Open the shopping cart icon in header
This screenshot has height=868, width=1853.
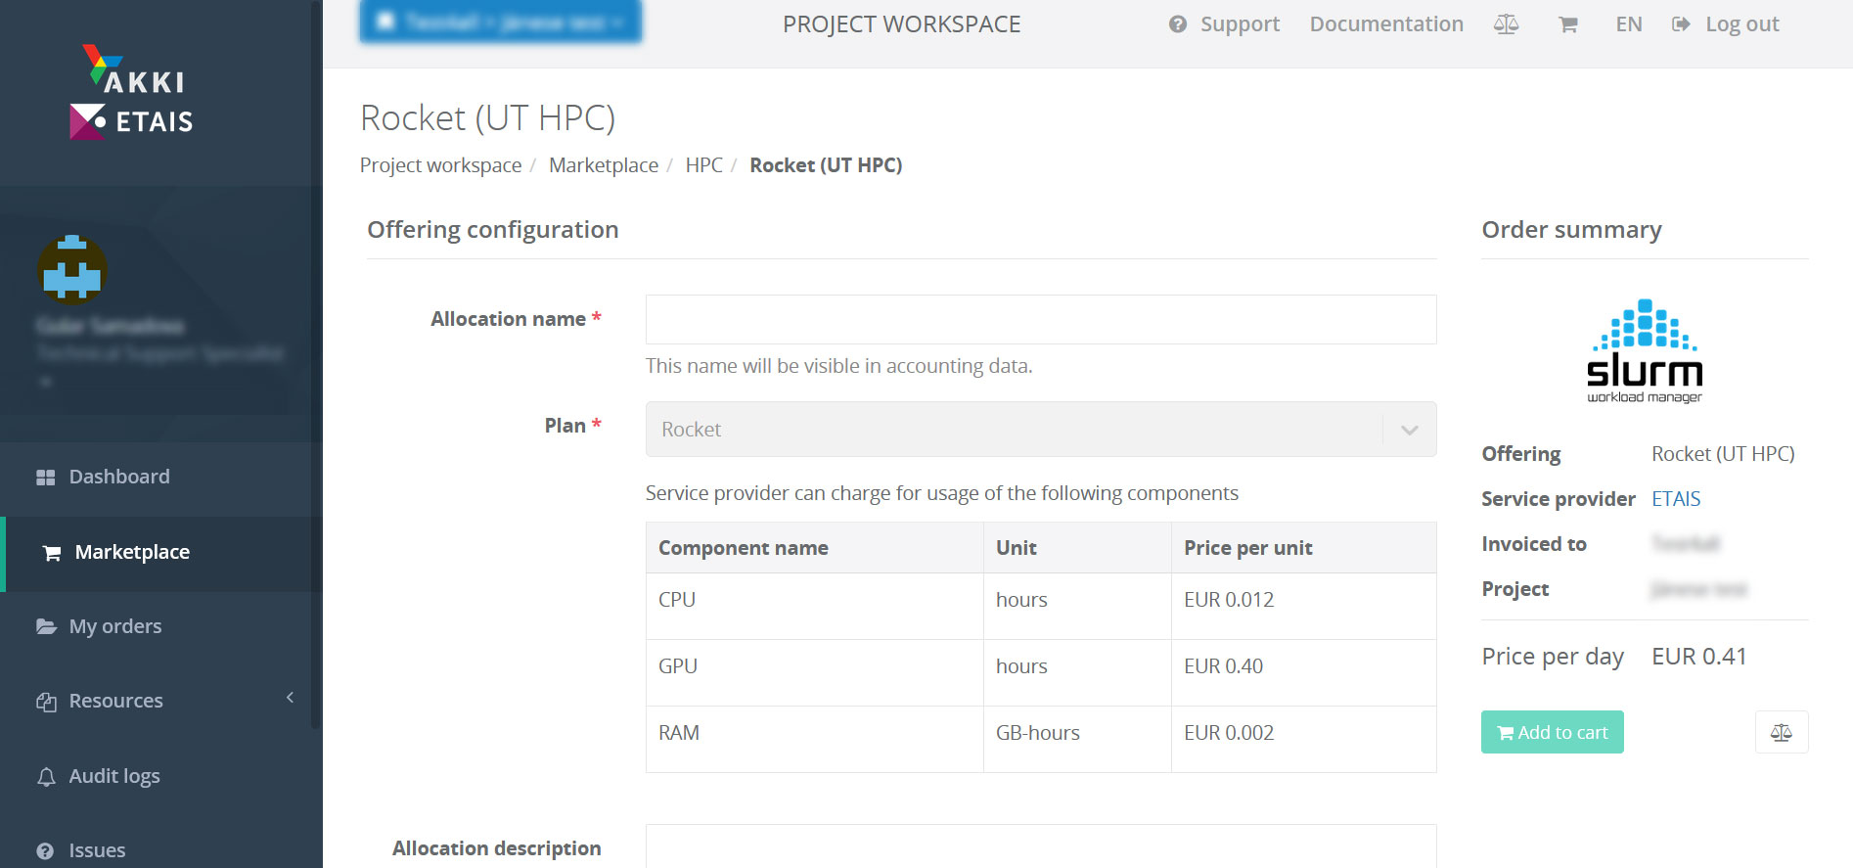1568,24
